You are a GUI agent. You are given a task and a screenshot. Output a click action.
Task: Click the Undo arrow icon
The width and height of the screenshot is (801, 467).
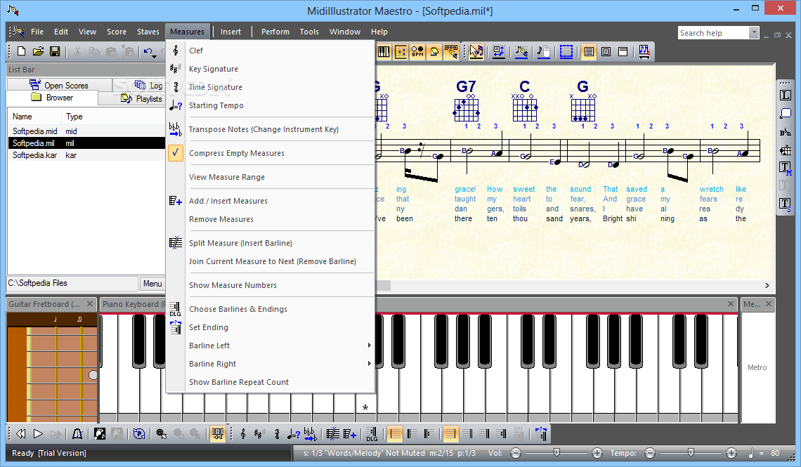coord(148,51)
